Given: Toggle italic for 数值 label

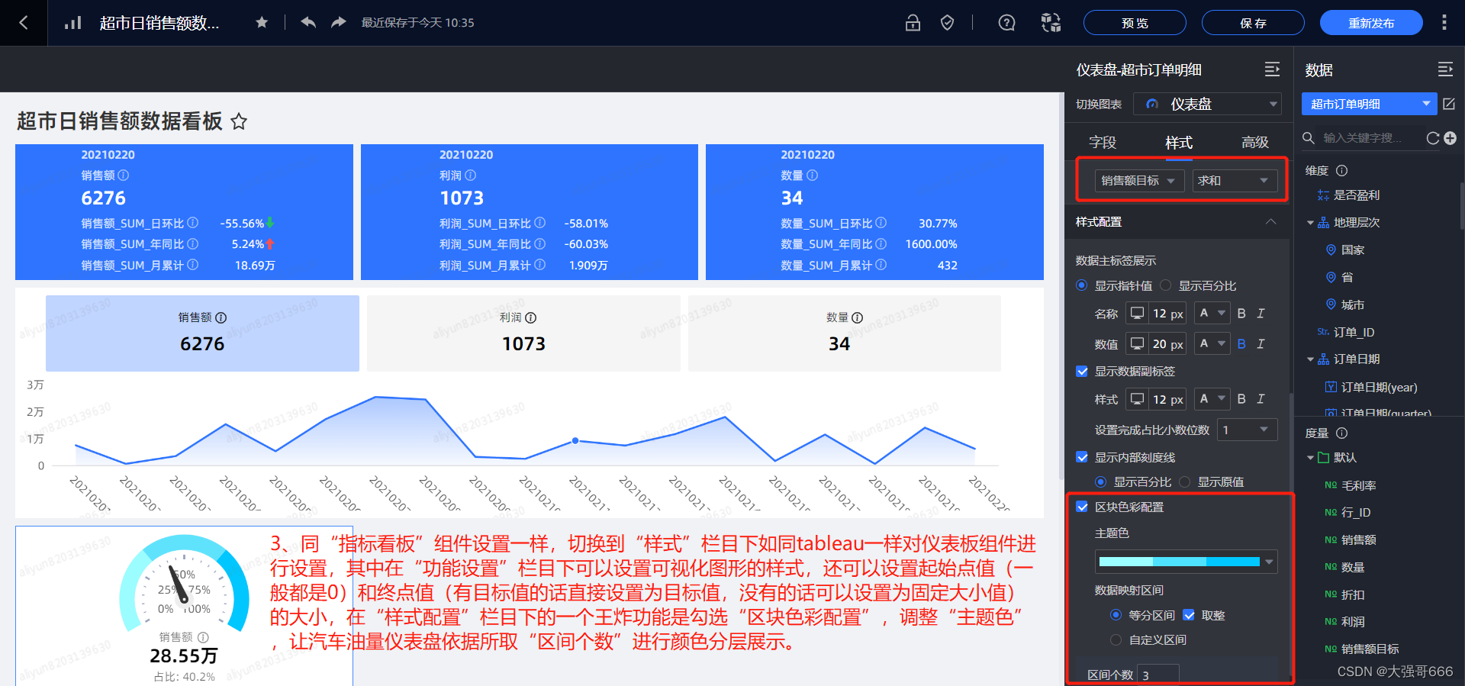Looking at the screenshot, I should 1261,344.
